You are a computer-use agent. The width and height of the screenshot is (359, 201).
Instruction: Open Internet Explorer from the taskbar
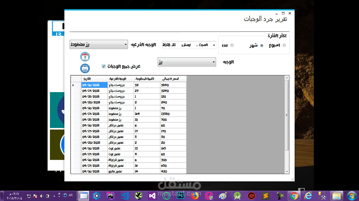[308, 196]
